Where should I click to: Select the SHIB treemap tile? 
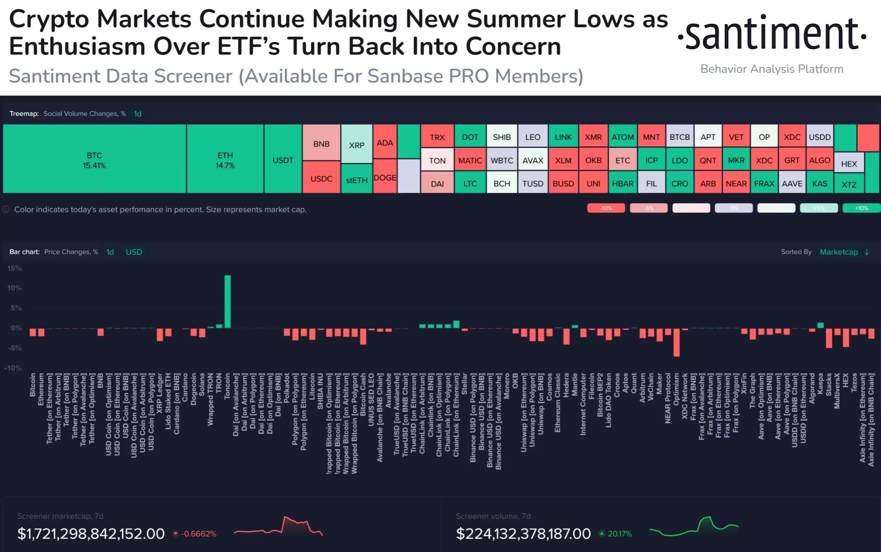tap(501, 136)
